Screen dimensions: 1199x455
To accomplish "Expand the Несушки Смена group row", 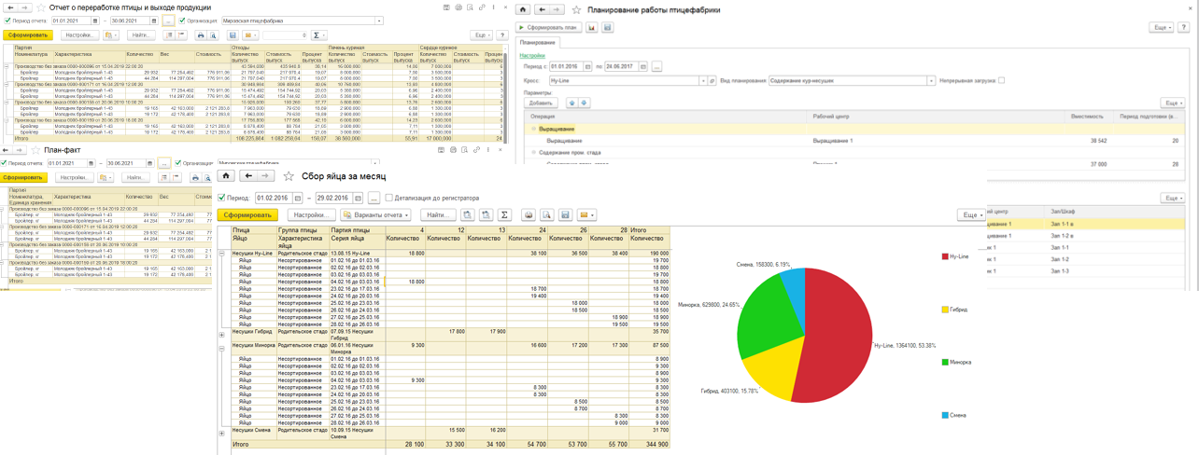I will (222, 433).
